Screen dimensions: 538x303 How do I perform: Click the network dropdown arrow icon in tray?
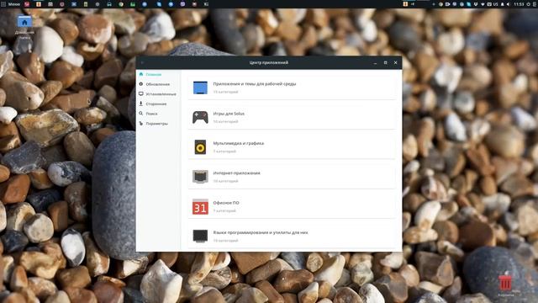click(x=483, y=4)
